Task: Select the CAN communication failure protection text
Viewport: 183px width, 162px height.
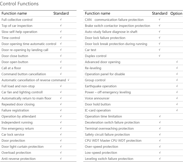Action: pos(114,20)
